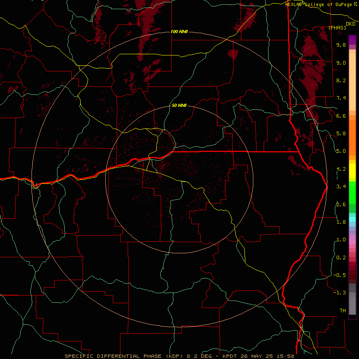Viewport: 359px width, 359px height.
Task: Click the cyan segment of color bar
Action: point(352,219)
